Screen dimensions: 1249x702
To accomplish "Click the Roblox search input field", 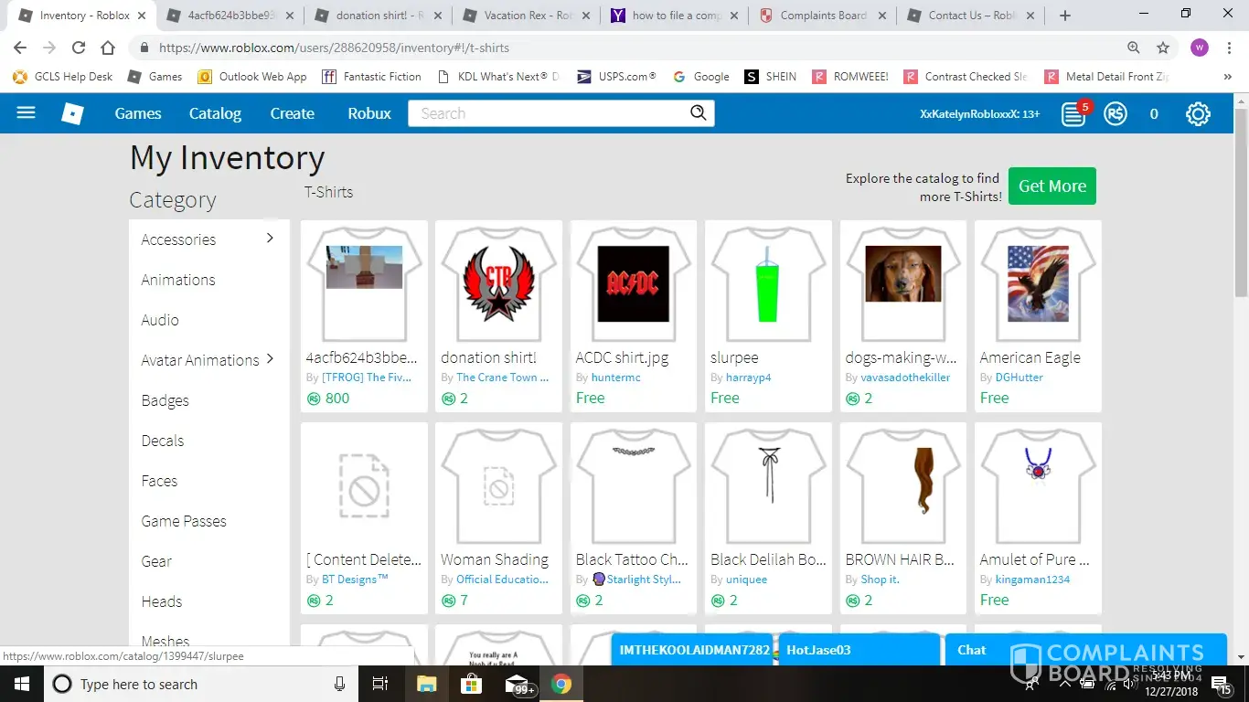I will click(x=549, y=113).
